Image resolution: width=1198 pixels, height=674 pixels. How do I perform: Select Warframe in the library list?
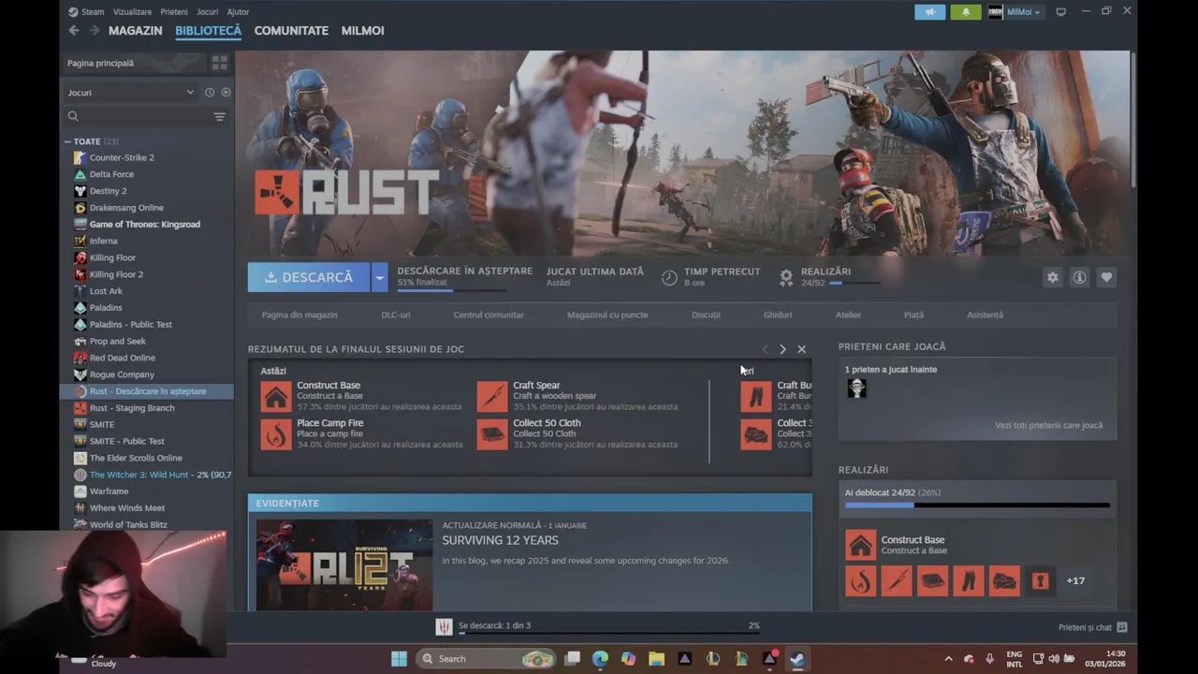click(109, 491)
